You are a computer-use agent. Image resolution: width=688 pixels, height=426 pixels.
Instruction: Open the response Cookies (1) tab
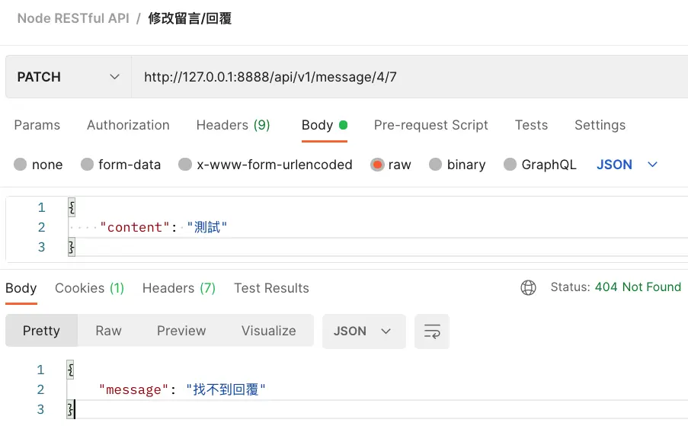coord(89,288)
